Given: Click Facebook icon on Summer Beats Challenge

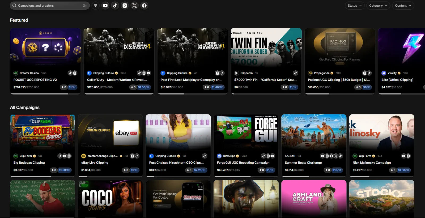Looking at the screenshot, I should click(x=331, y=156).
